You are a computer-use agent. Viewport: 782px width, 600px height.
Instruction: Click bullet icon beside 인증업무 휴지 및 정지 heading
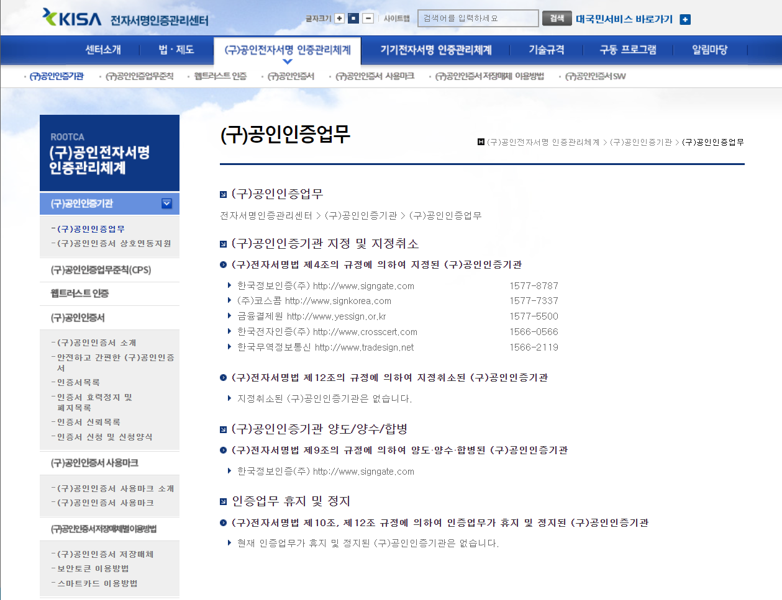[223, 501]
